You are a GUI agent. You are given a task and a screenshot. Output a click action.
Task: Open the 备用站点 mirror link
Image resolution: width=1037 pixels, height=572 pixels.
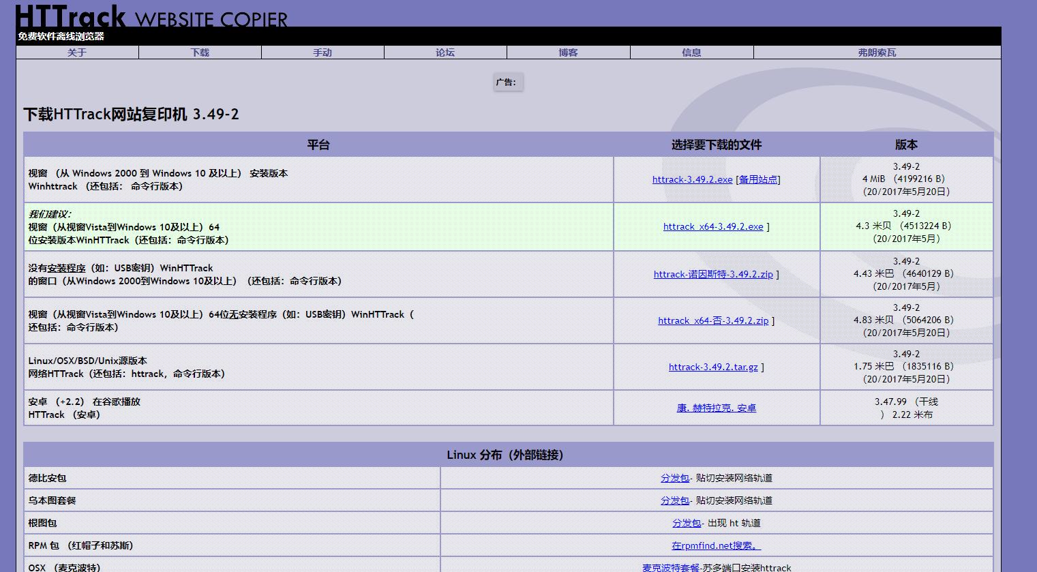[x=757, y=180]
